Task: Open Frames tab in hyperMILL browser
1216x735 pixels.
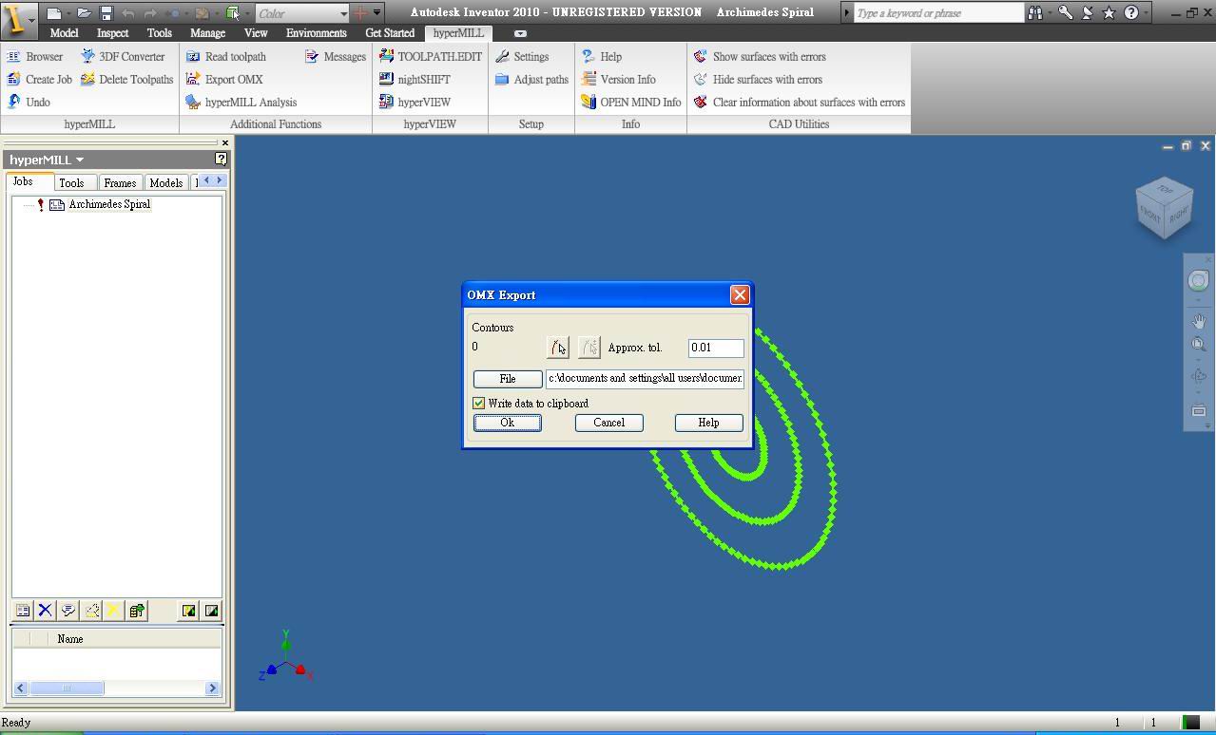Action: pos(120,182)
